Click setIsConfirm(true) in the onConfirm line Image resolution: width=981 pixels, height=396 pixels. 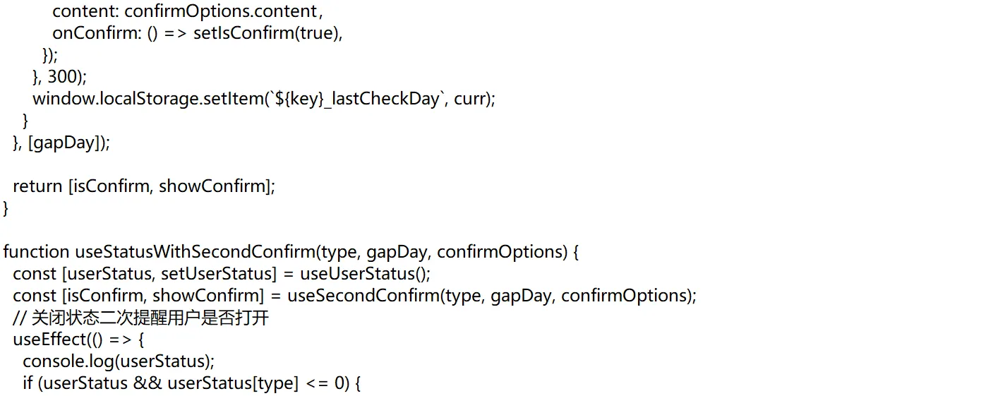click(267, 33)
